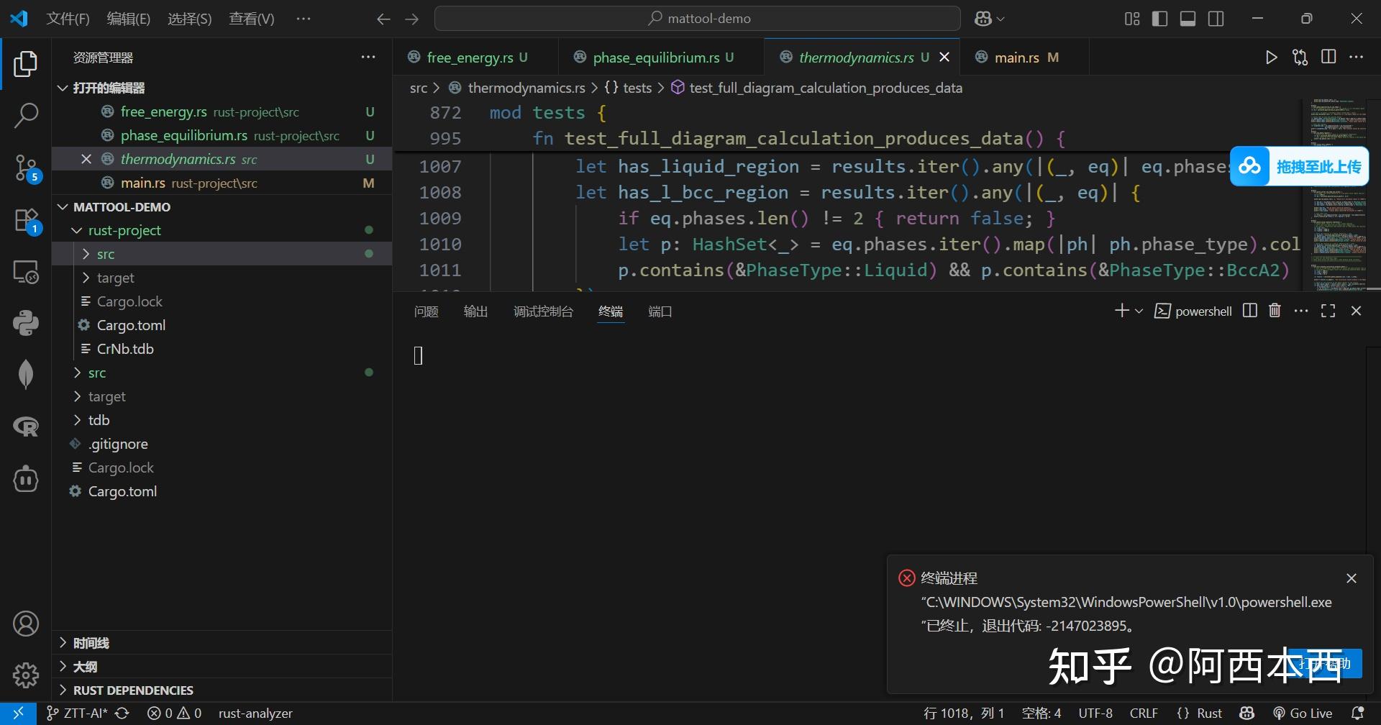Open the terminal launch profile dropdown
1381x725 pixels.
(1139, 311)
